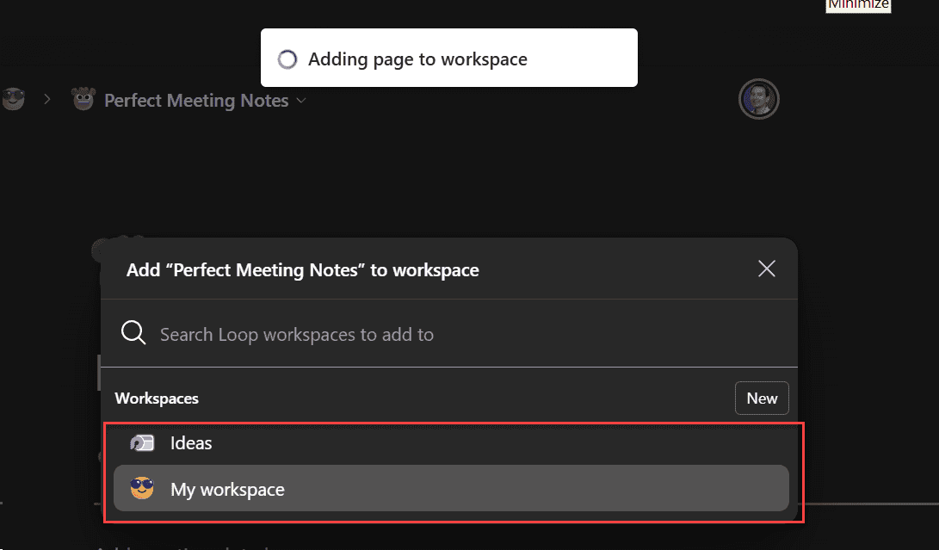Click the search magnifier icon
The width and height of the screenshot is (939, 550).
click(x=133, y=332)
